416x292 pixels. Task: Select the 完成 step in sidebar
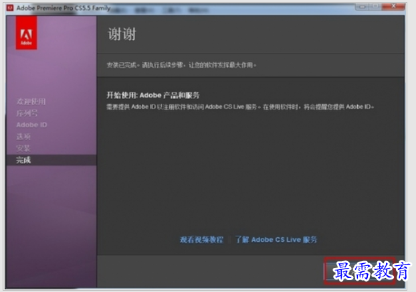tap(51, 160)
